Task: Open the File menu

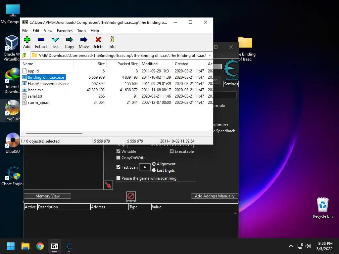Action: (25, 31)
